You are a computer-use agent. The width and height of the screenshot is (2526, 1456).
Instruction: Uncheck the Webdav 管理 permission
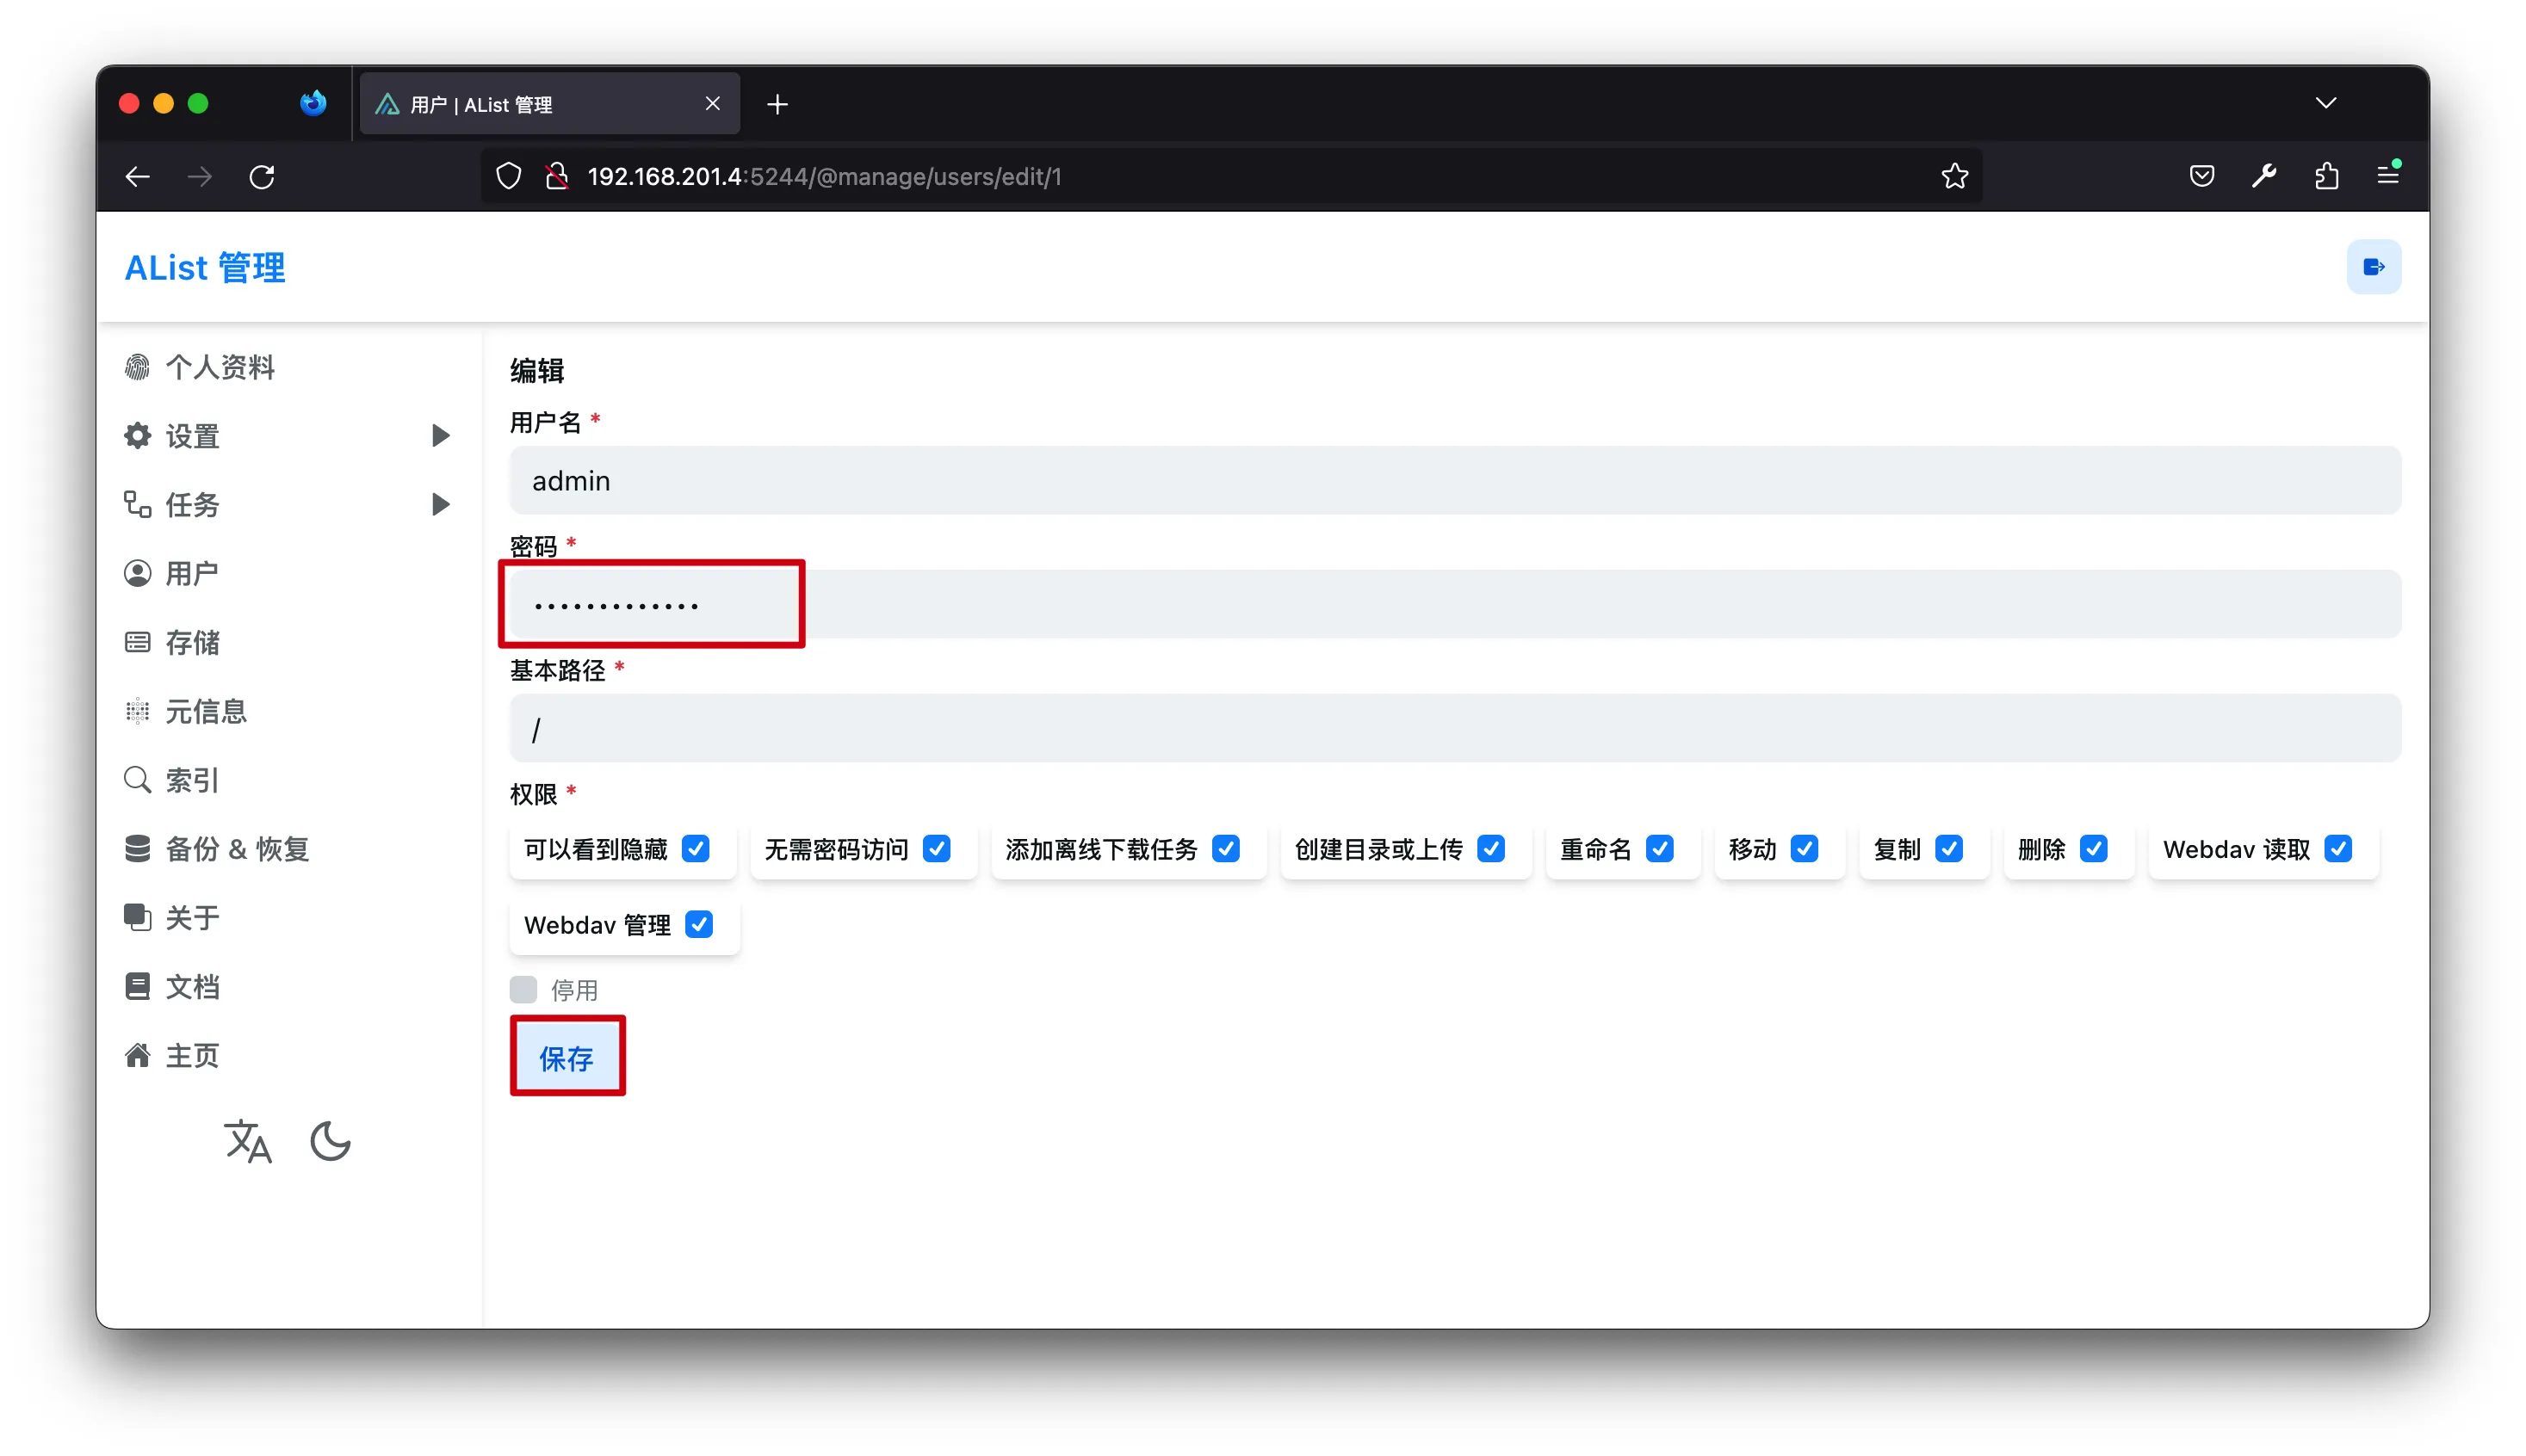[699, 925]
